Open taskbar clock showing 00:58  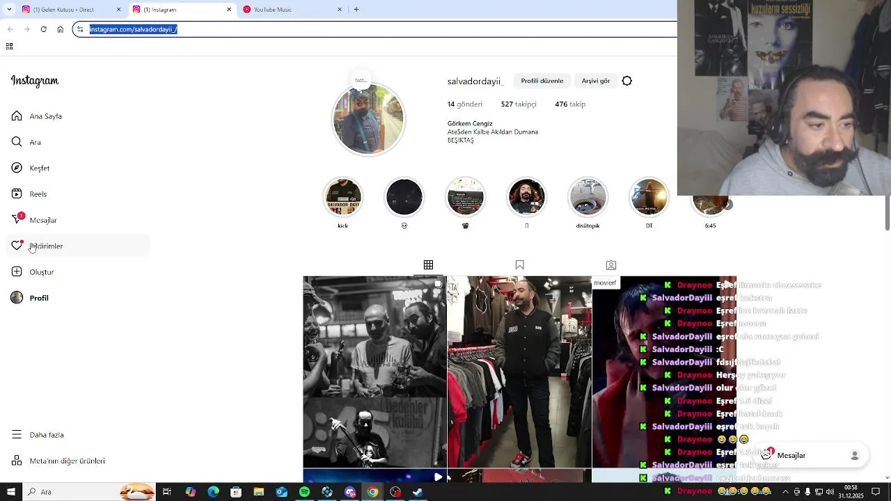[851, 492]
